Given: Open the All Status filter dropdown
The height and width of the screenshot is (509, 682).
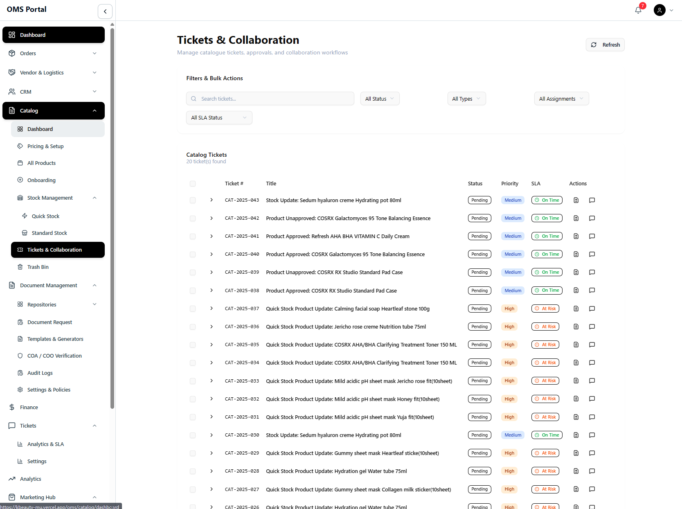Looking at the screenshot, I should (380, 99).
